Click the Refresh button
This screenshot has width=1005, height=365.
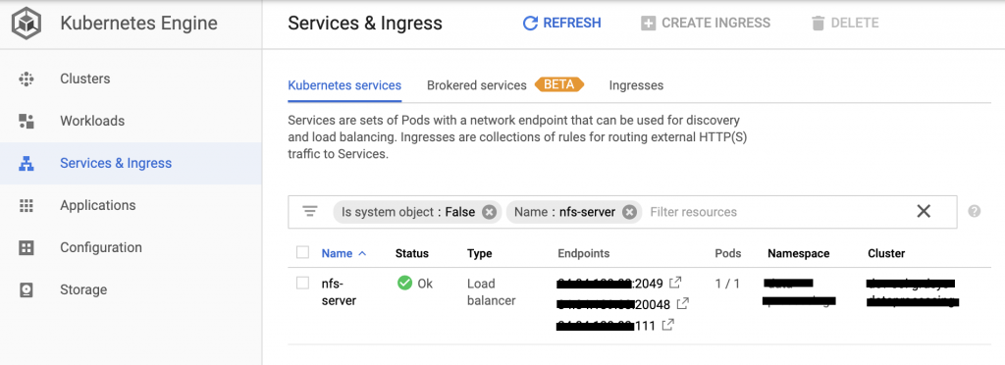562,23
